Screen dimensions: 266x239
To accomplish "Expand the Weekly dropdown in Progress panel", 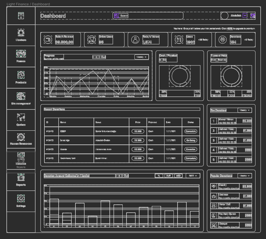I will click(141, 57).
